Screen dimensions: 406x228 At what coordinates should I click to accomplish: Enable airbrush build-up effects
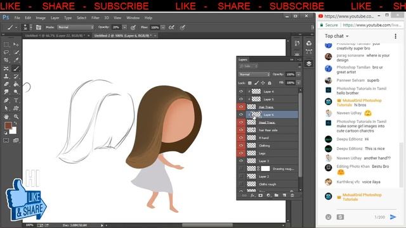171,27
